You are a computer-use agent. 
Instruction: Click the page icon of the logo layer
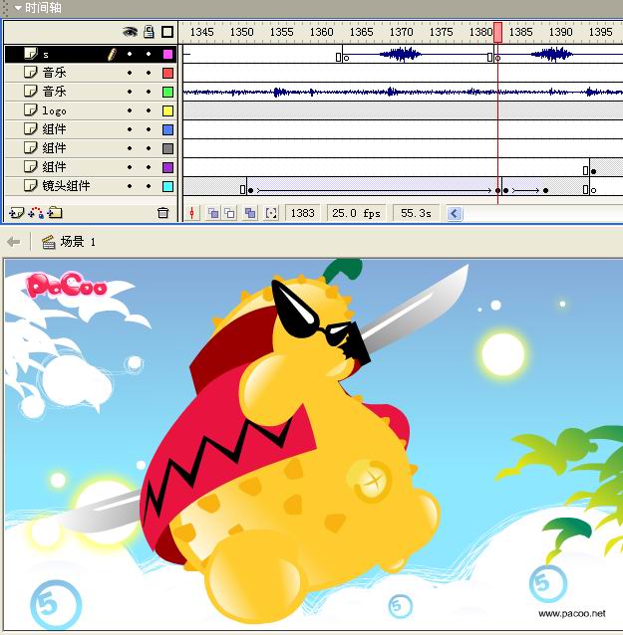point(31,109)
